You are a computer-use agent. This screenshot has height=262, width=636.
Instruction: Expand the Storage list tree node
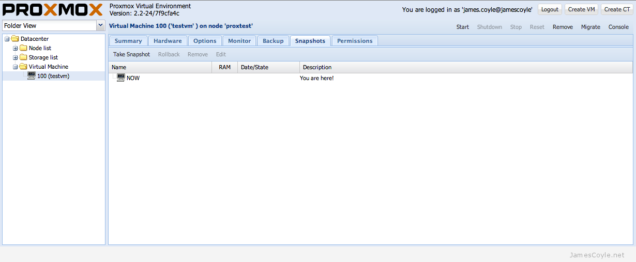16,57
